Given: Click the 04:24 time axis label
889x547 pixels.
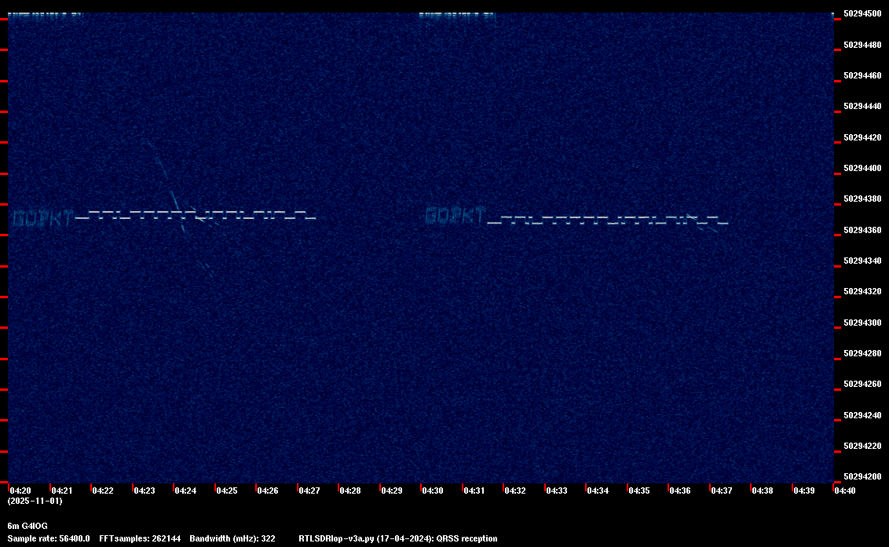Looking at the screenshot, I should click(x=185, y=490).
